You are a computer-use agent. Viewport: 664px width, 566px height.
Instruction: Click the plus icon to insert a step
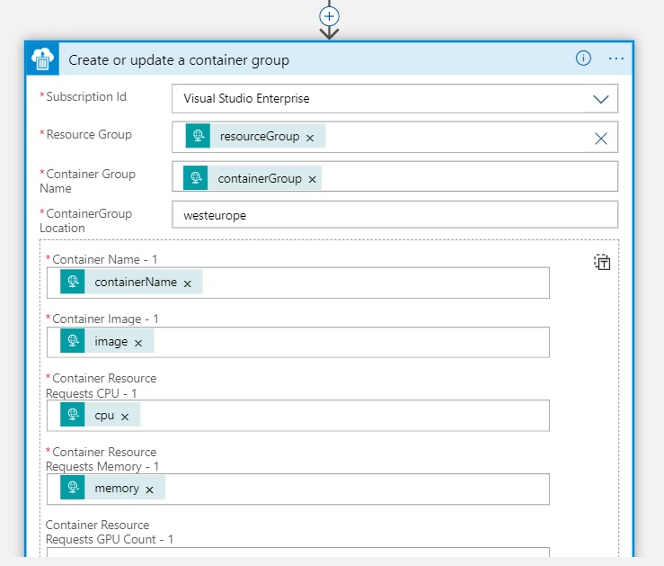pos(330,15)
